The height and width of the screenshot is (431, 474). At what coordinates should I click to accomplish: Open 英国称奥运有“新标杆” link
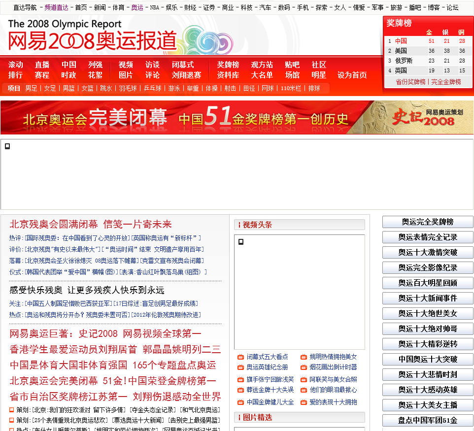[x=166, y=238]
